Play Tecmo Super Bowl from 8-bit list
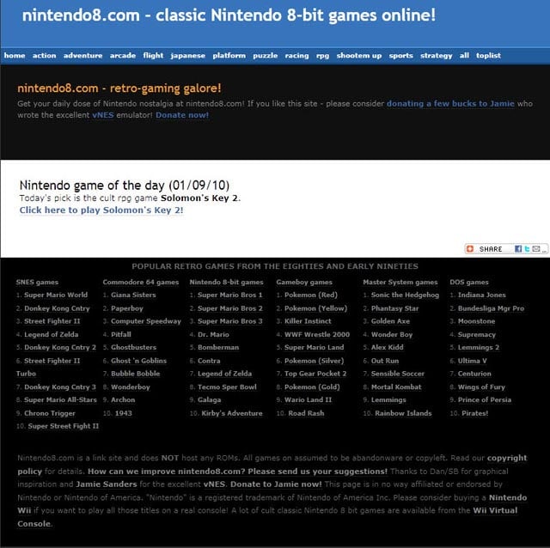The height and width of the screenshot is (548, 550). [227, 387]
